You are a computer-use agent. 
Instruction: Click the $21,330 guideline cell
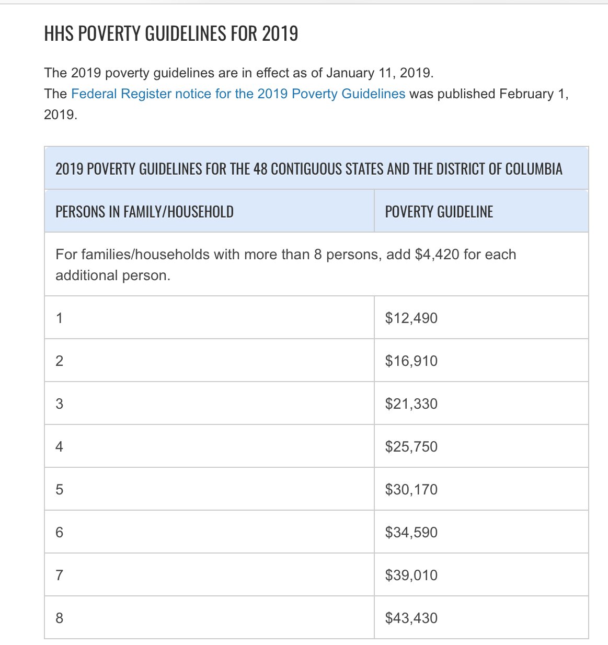[x=481, y=404]
